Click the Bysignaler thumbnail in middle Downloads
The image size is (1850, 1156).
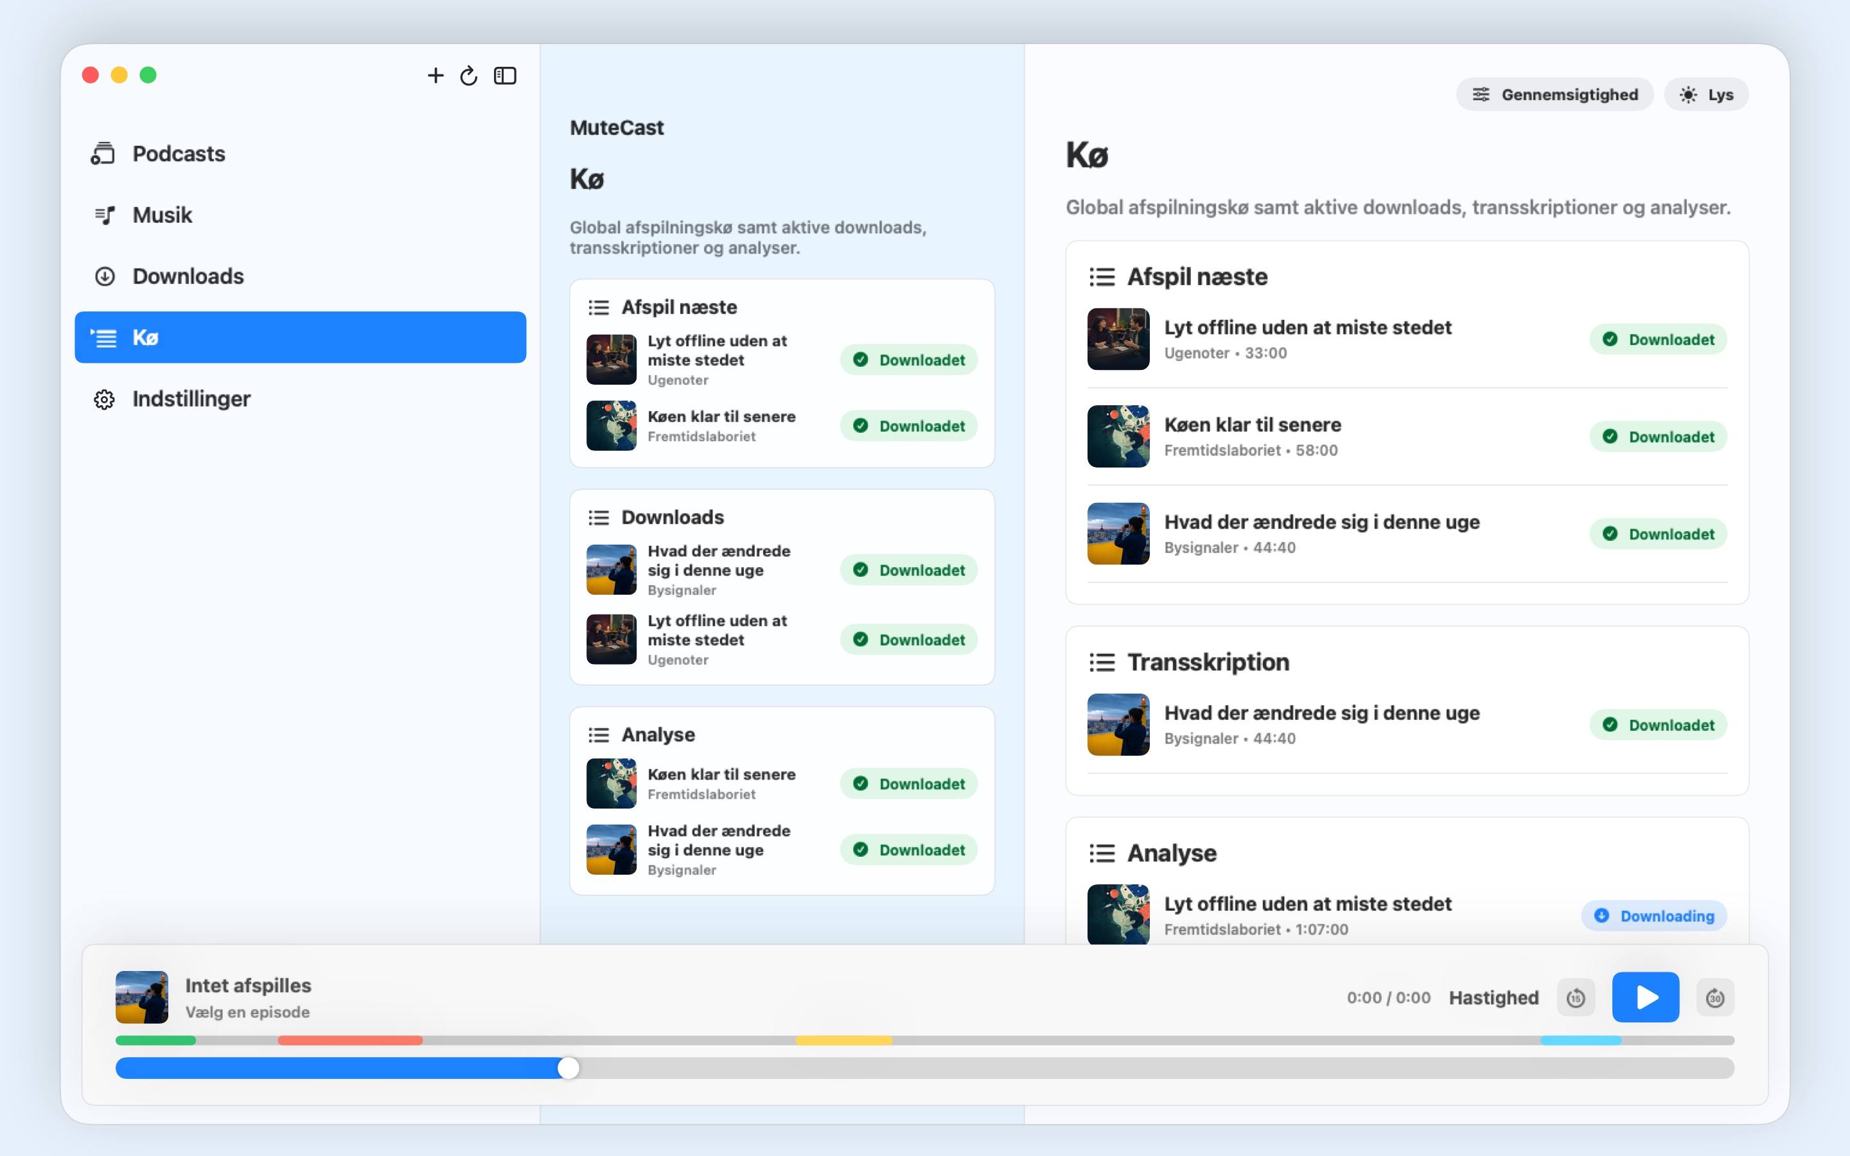click(611, 570)
